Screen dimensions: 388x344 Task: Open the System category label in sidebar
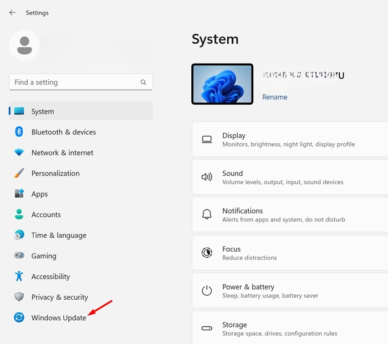click(x=43, y=111)
